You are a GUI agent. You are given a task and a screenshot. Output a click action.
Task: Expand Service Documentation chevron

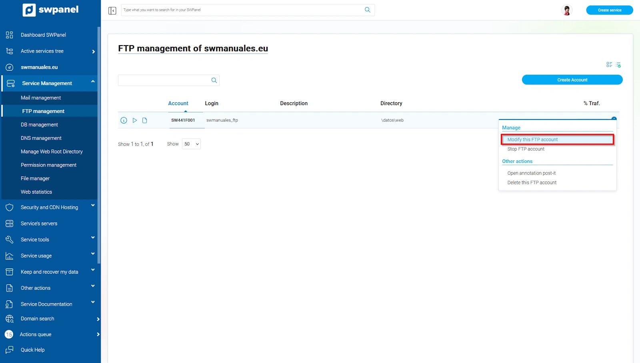tap(93, 302)
